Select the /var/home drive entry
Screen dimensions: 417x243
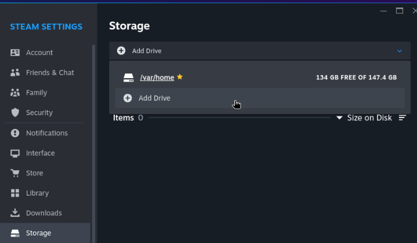click(x=157, y=78)
